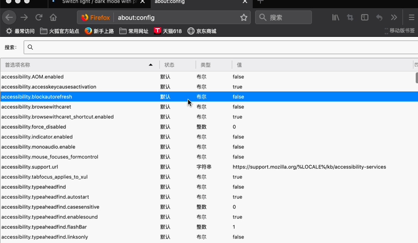Open the home page icon
This screenshot has height=243, width=418.
point(53,18)
